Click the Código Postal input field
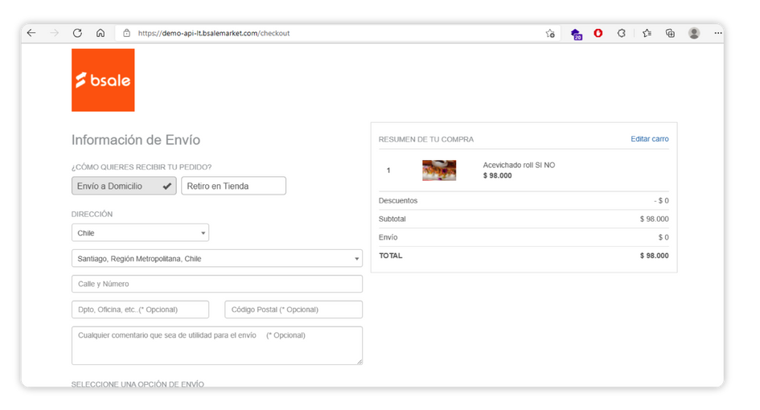This screenshot has height=410, width=760. click(293, 310)
